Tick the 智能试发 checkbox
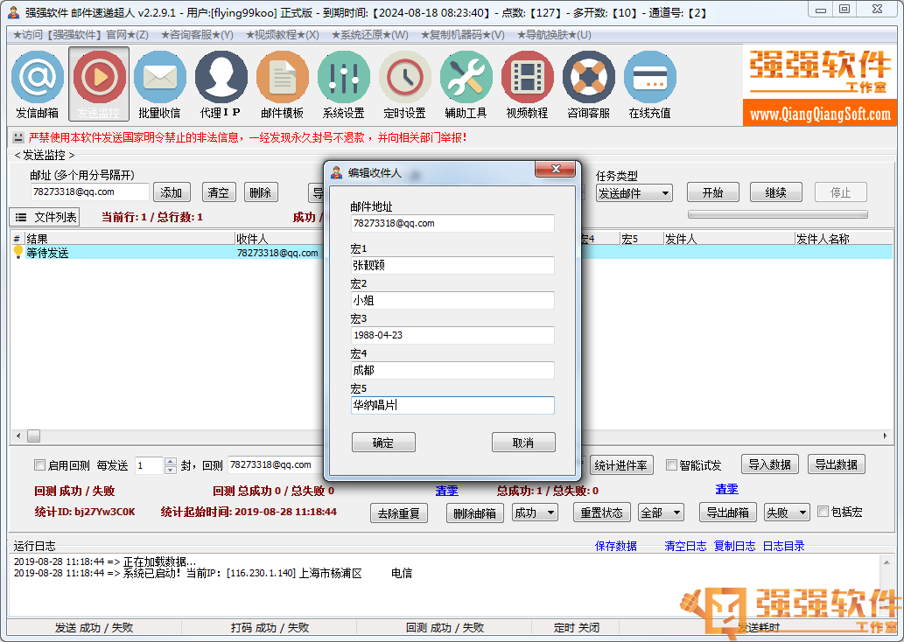The width and height of the screenshot is (904, 642). coord(672,464)
